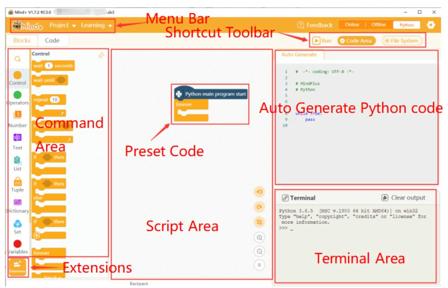Switch to the Code tab
Viewport: 448px width, 288px height.
[52, 41]
